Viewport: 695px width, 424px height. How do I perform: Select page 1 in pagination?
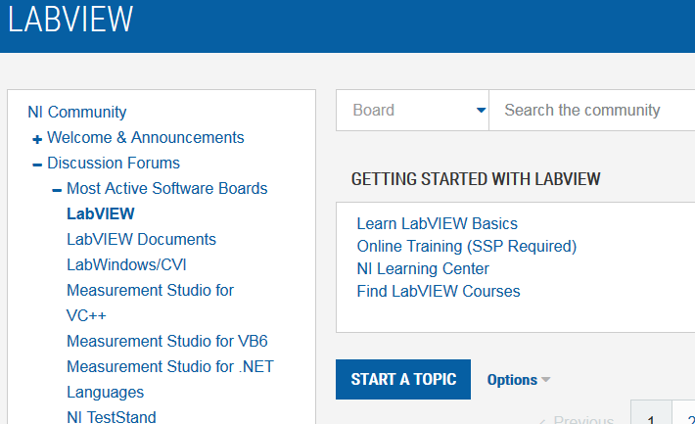(651, 415)
